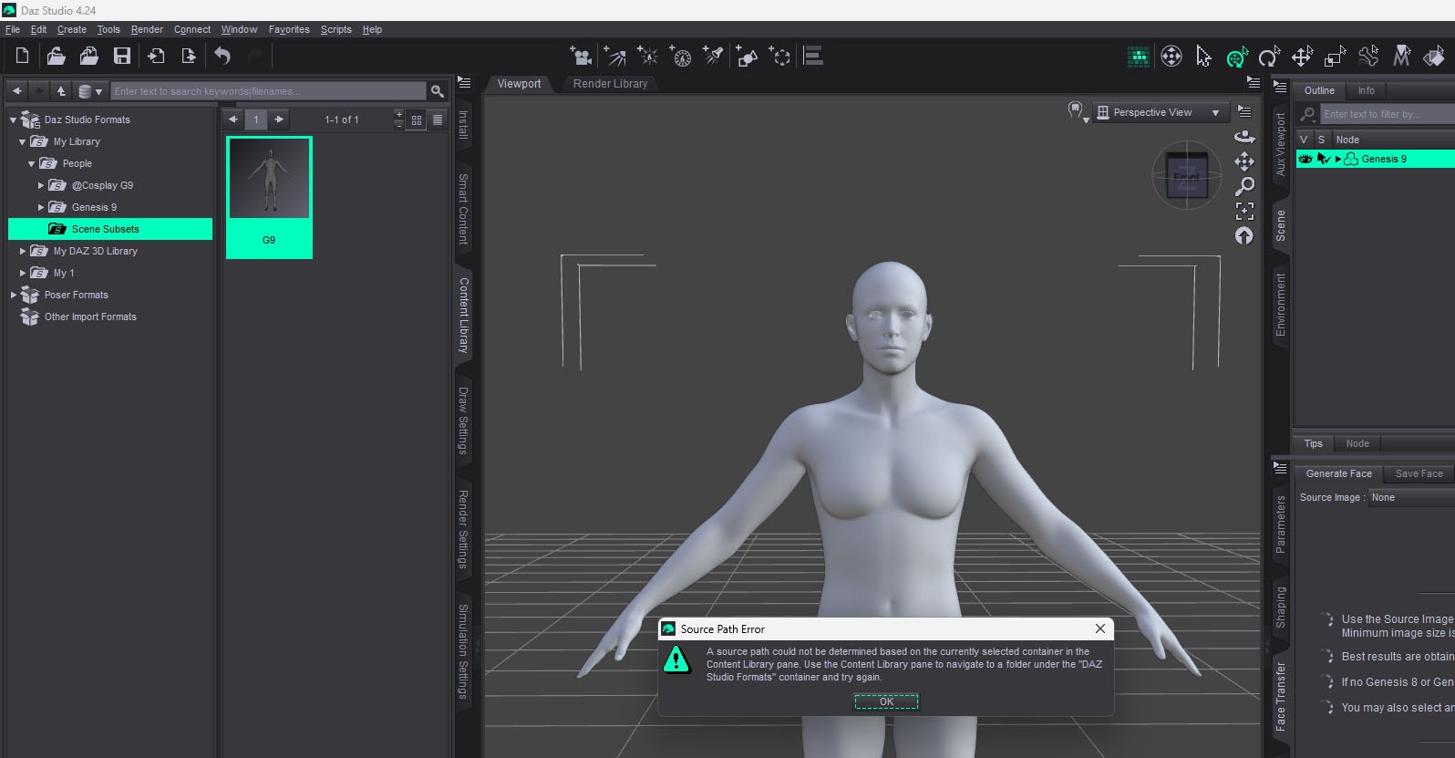
Task: Save the scene with the floppy disk icon
Action: coord(121,56)
